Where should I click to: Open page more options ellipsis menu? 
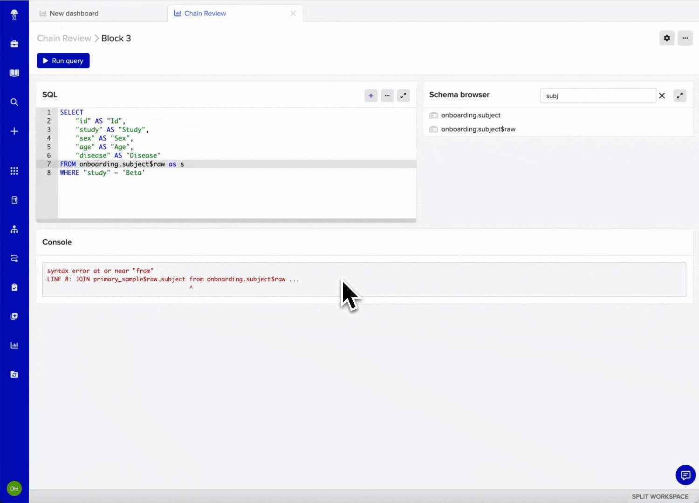click(x=685, y=38)
